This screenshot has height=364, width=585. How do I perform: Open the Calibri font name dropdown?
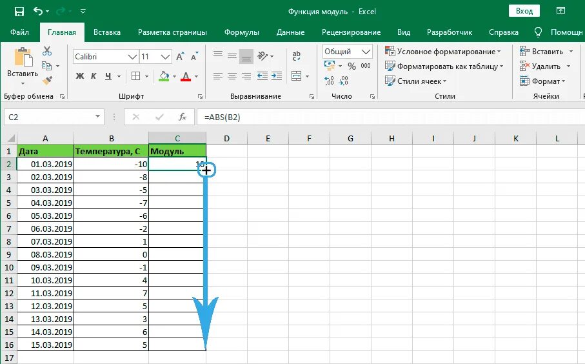[132, 57]
